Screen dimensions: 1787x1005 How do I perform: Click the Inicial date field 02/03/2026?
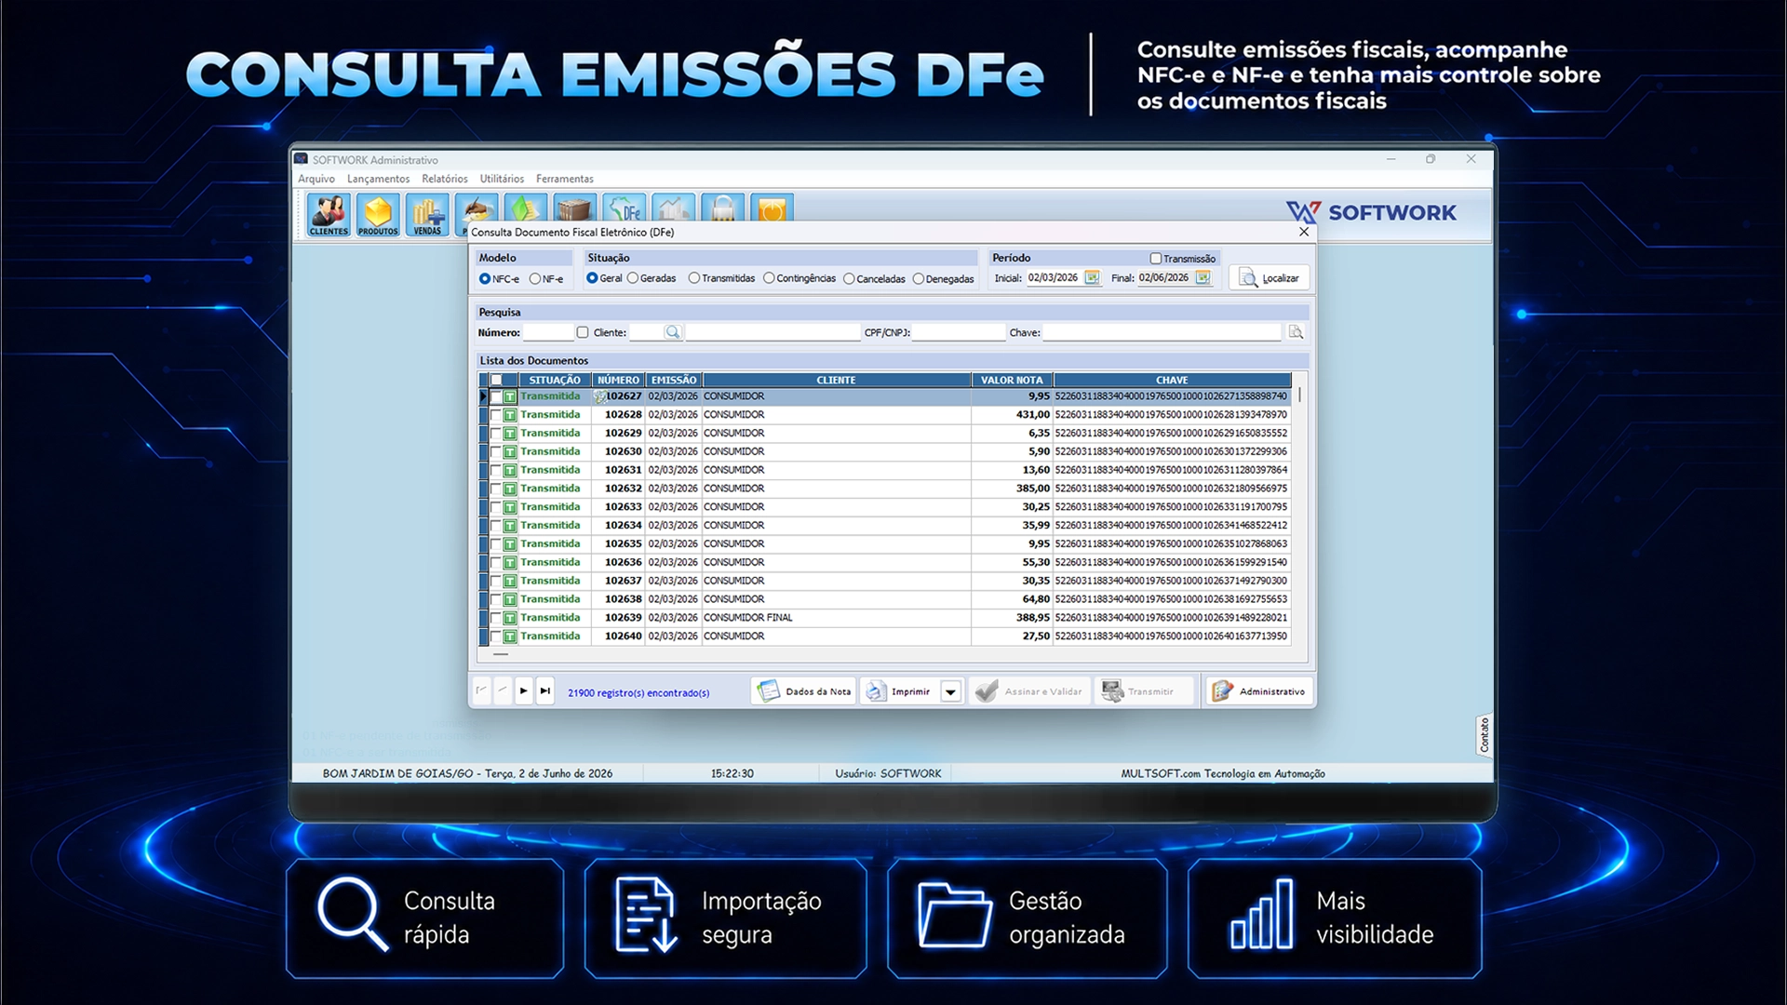(x=1055, y=278)
